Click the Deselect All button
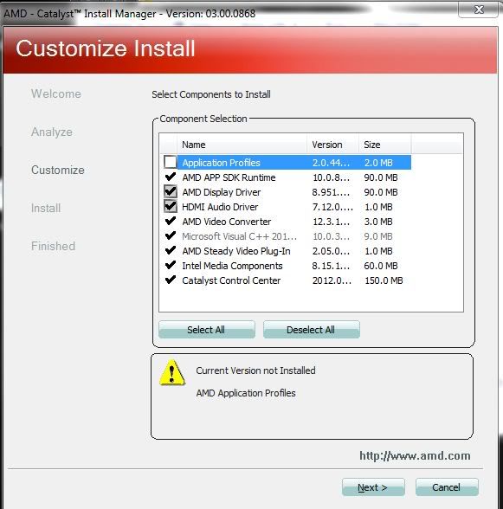This screenshot has height=509, width=503. click(x=311, y=330)
